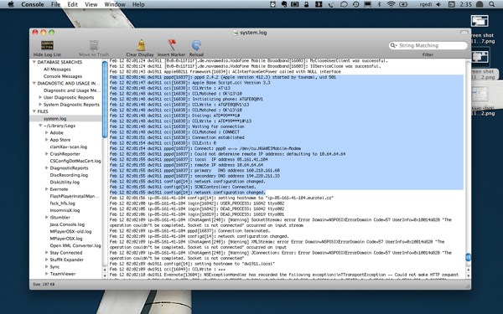Collapse the DATABASE SEARCHES section
This screenshot has height=314, width=503.
point(34,62)
